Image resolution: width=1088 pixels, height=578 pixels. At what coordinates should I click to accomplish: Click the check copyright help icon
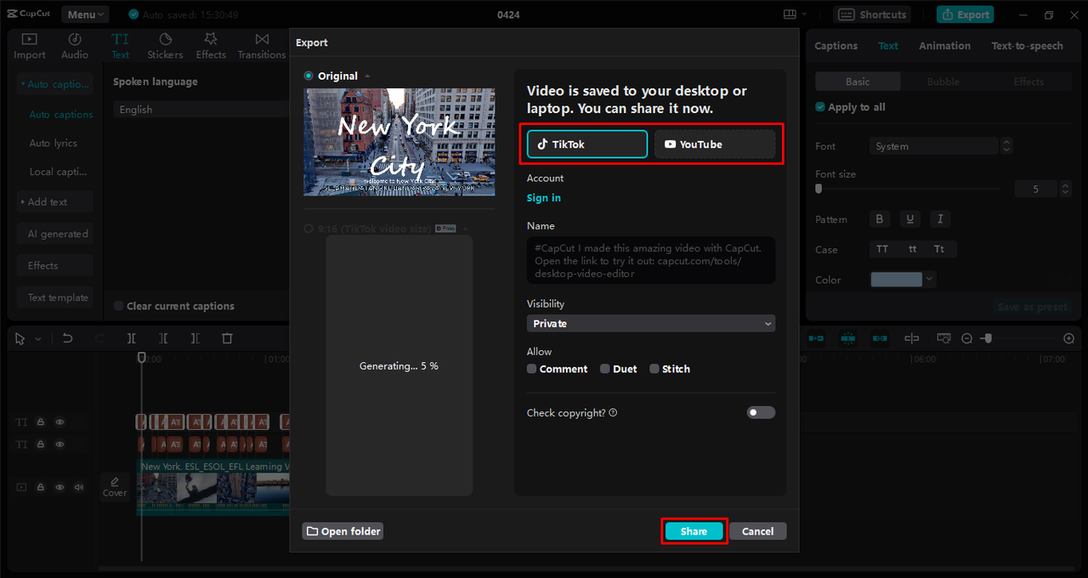613,413
